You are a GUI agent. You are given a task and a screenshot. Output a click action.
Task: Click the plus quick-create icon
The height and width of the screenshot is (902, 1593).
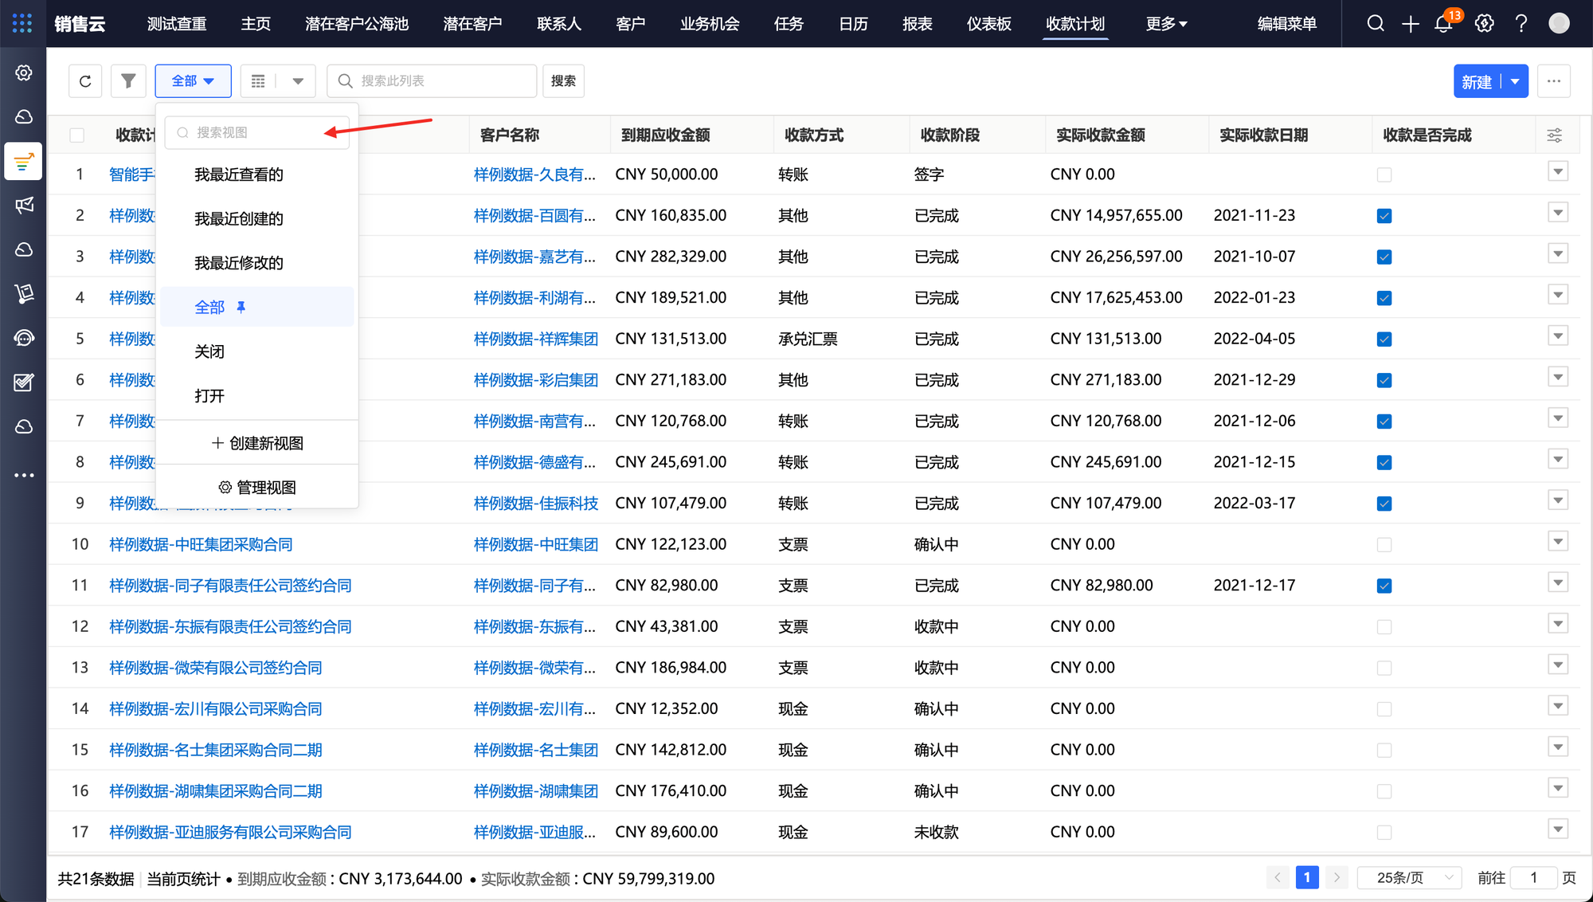click(x=1410, y=24)
